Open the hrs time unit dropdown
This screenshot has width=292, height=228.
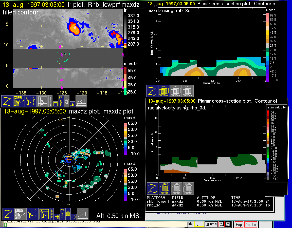[x=211, y=224]
